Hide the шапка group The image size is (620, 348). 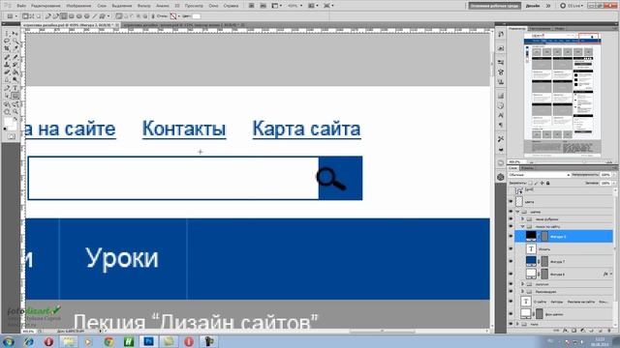(511, 212)
